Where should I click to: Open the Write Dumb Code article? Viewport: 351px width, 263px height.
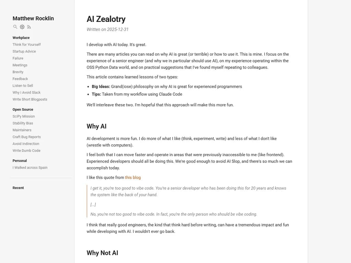(26, 151)
